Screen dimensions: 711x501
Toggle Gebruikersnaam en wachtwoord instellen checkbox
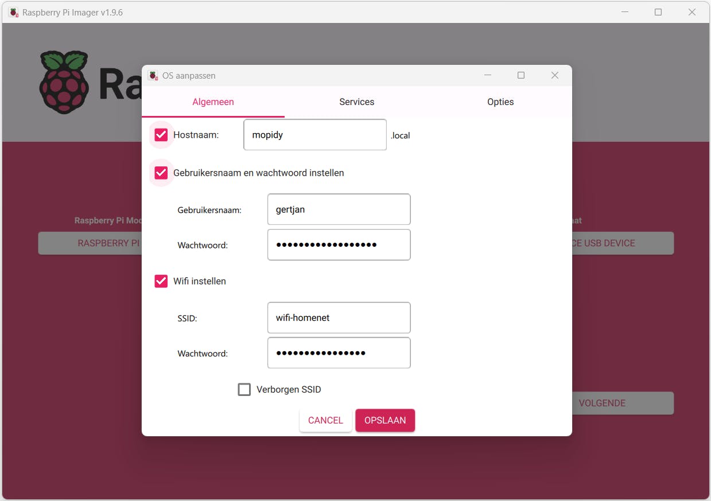(x=161, y=173)
